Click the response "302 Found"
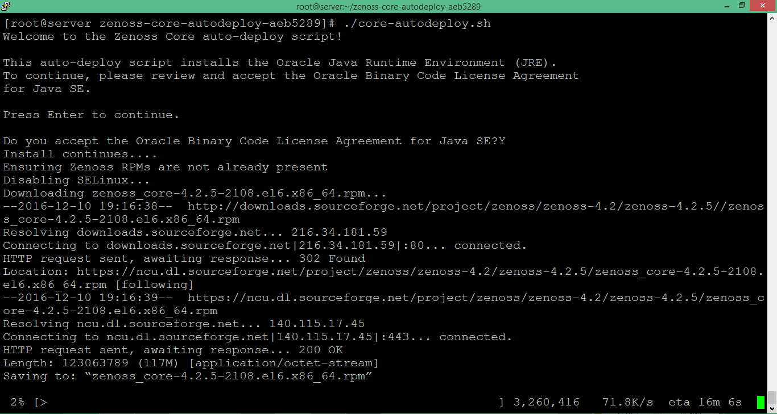777x414 pixels. coord(332,259)
